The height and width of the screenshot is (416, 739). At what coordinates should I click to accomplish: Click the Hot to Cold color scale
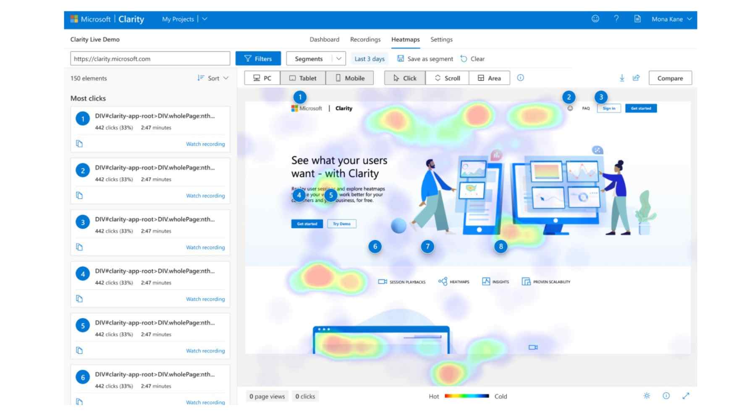[x=466, y=396]
